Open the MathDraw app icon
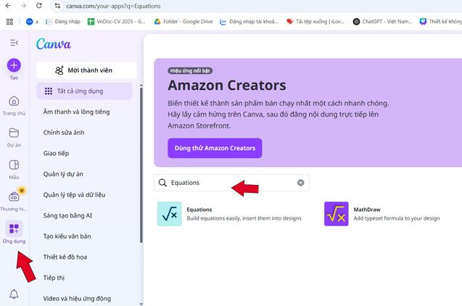 (336, 214)
